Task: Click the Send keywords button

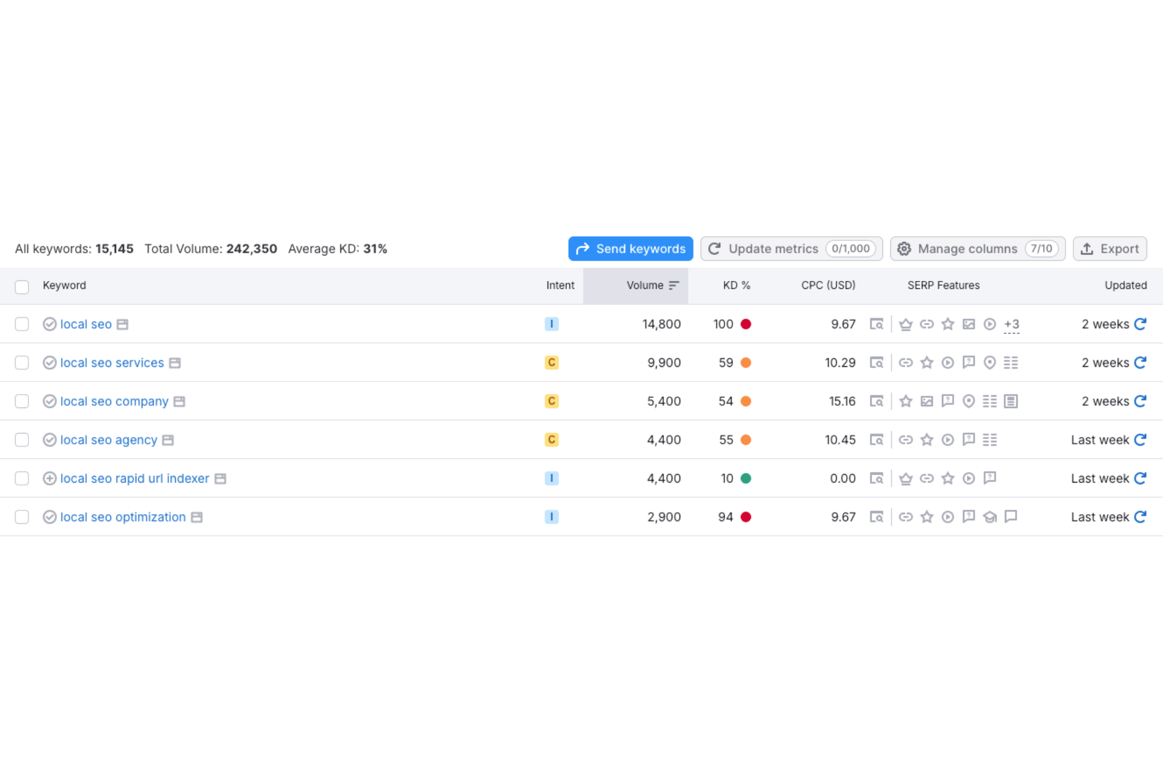Action: click(630, 249)
